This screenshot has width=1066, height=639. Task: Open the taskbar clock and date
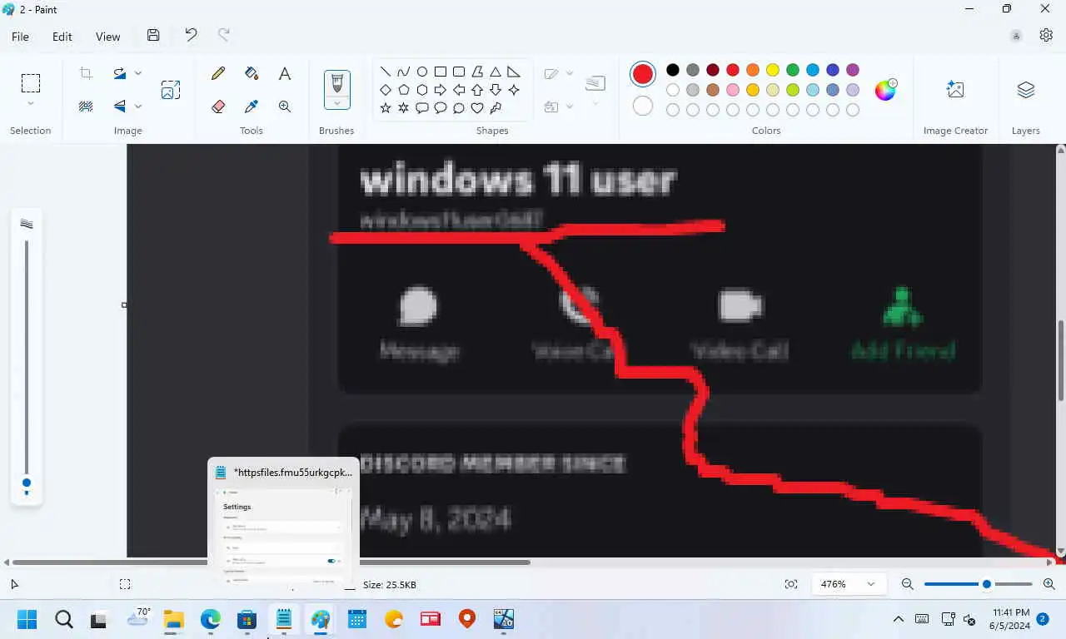[x=1010, y=619]
